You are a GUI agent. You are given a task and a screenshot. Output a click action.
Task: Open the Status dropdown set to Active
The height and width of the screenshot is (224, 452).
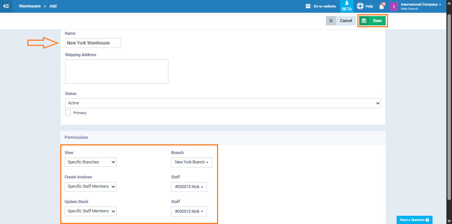point(223,103)
